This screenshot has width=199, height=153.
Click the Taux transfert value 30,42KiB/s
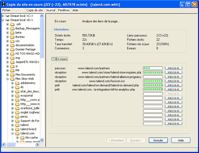pos(97,44)
